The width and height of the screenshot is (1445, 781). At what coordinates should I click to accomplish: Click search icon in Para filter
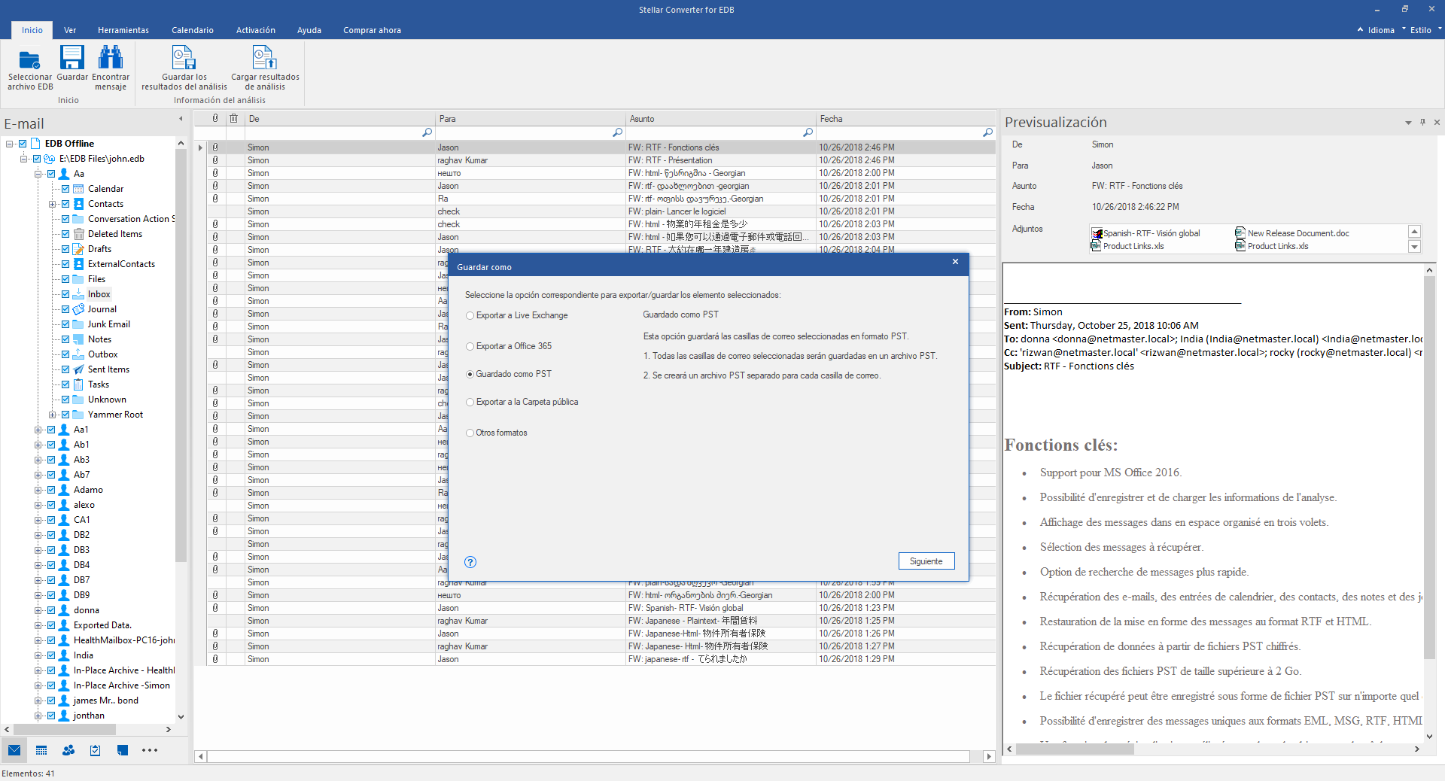617,132
